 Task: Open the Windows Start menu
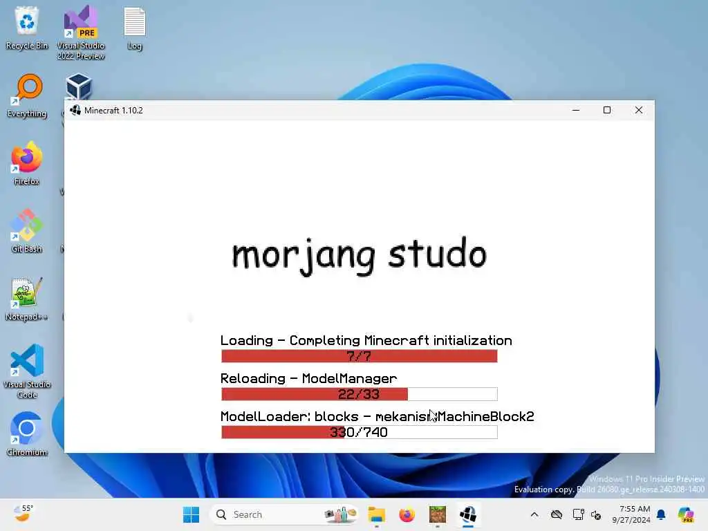point(191,514)
